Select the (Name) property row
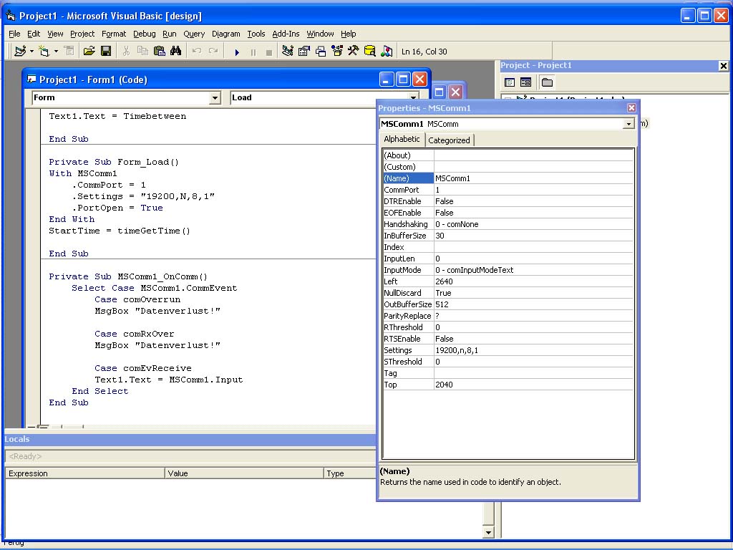The width and height of the screenshot is (733, 550). point(508,178)
